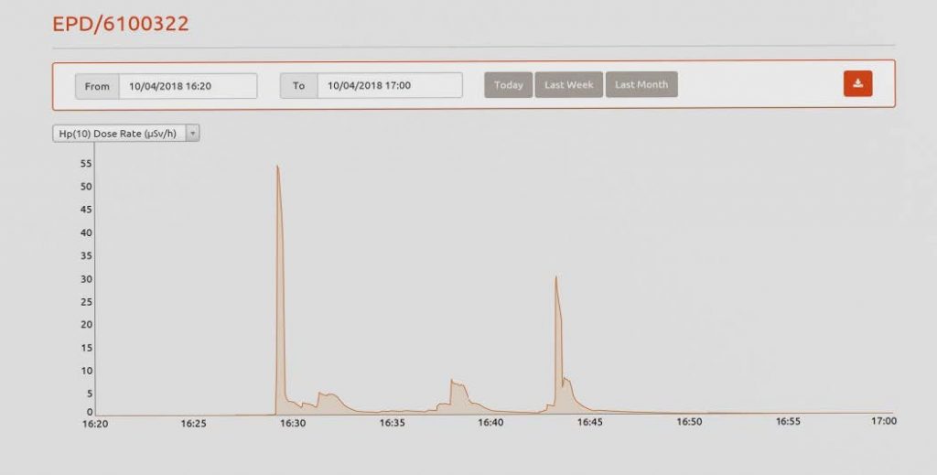The width and height of the screenshot is (937, 475).
Task: Click the 17:00 x-axis label
Action: (883, 422)
